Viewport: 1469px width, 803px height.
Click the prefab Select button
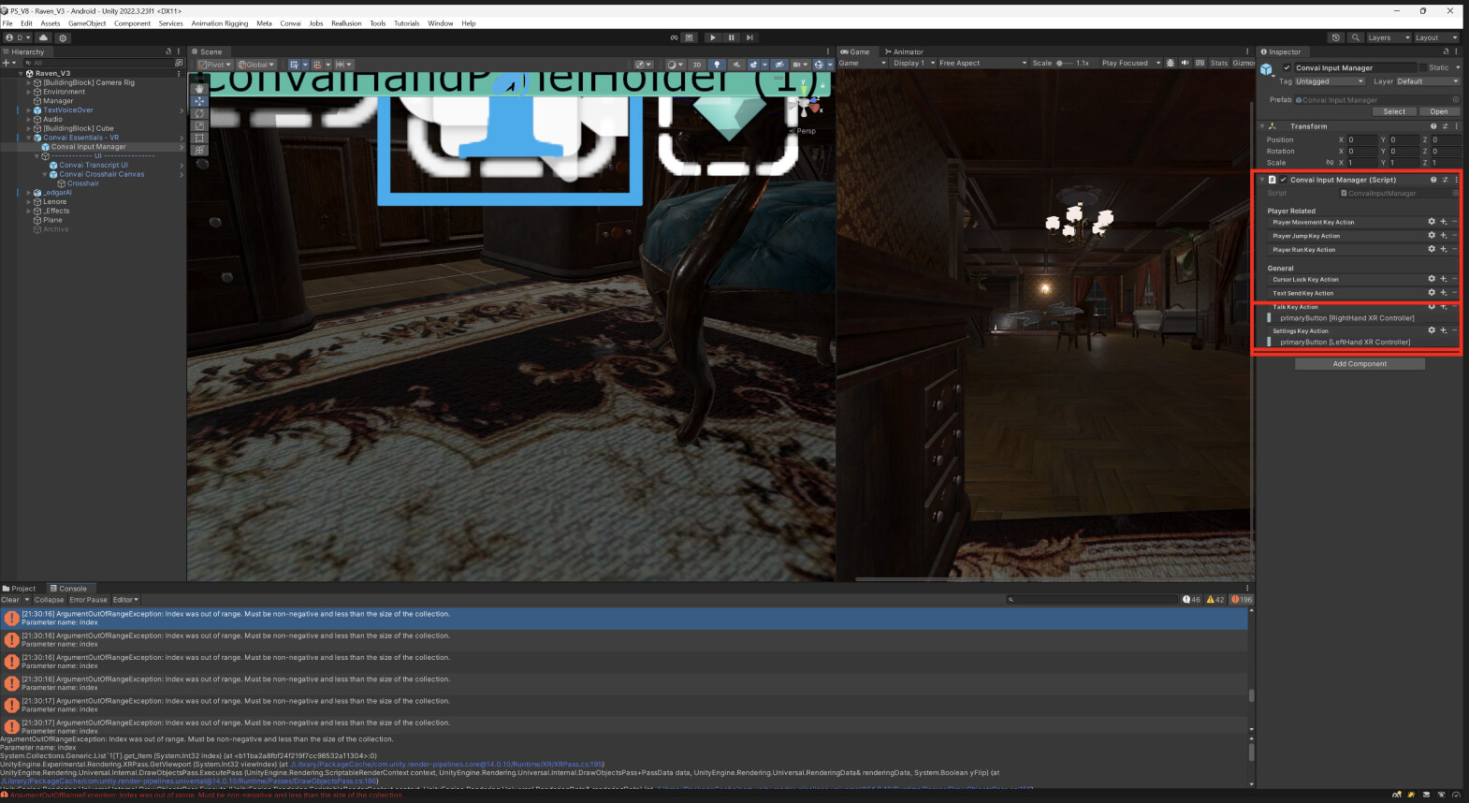(x=1394, y=111)
